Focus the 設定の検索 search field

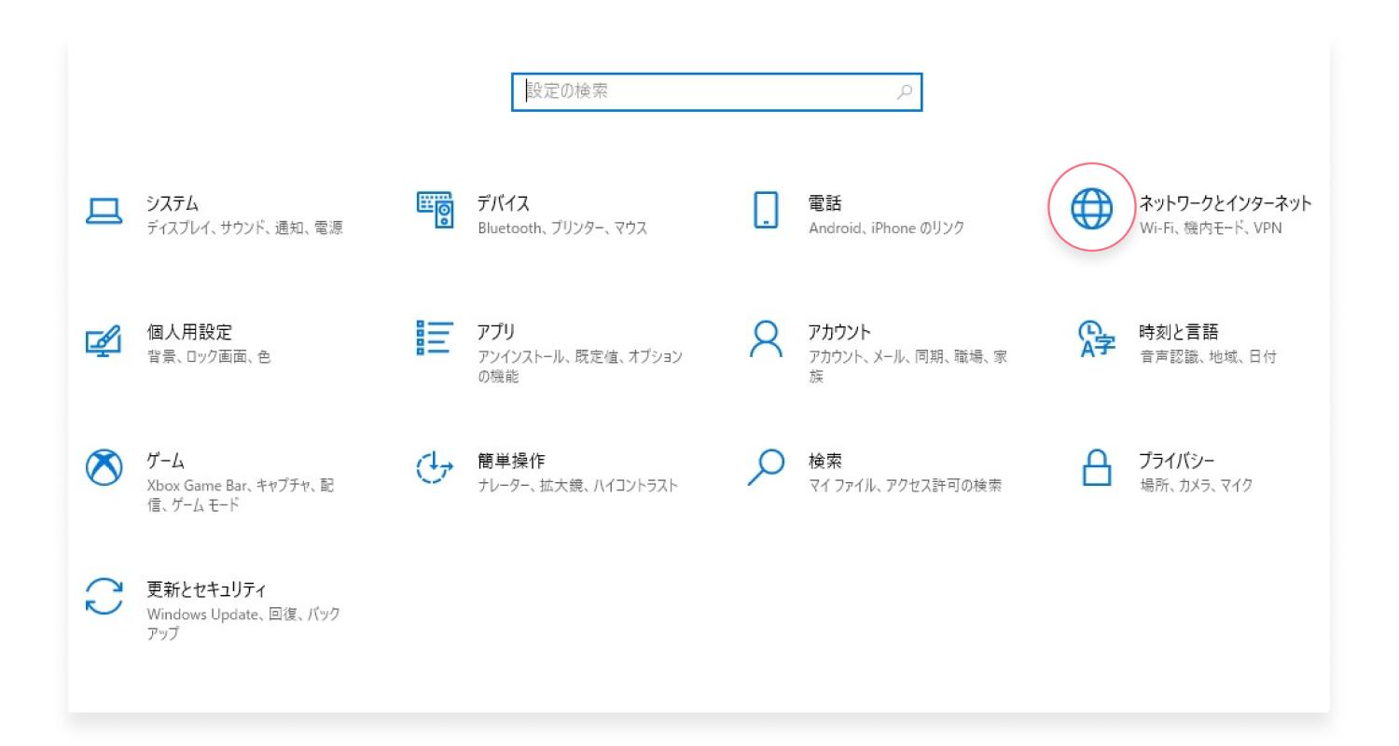(x=716, y=92)
